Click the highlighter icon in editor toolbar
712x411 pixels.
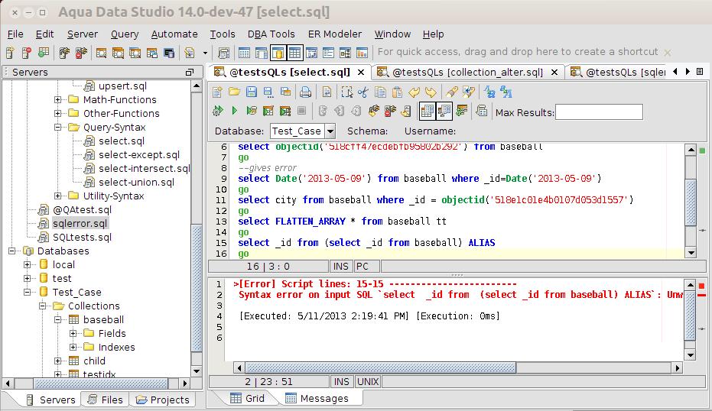coord(451,92)
